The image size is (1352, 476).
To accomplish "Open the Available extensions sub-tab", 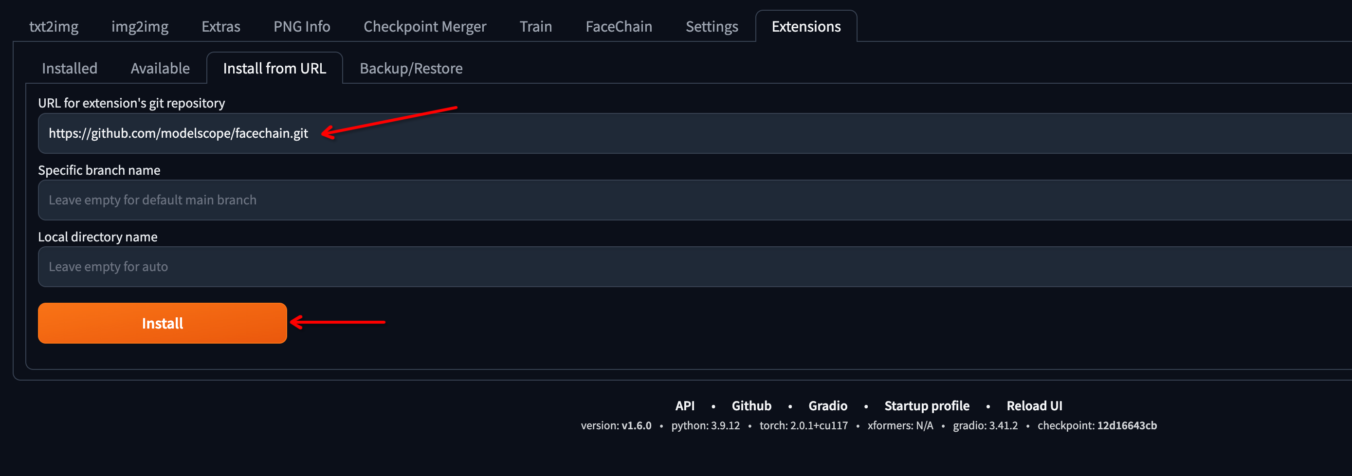I will [160, 68].
